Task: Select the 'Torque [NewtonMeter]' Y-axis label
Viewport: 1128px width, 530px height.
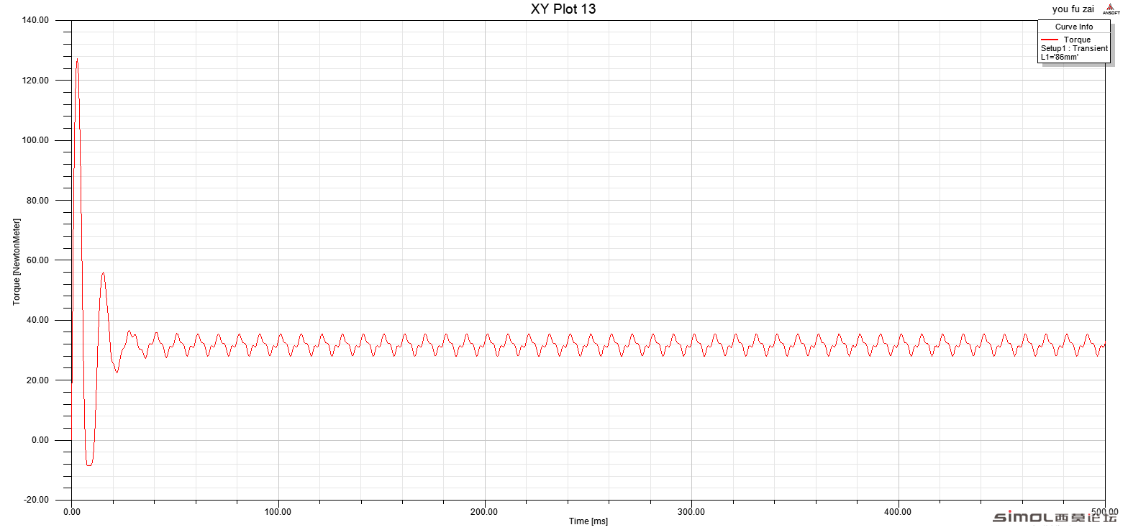Action: point(16,262)
